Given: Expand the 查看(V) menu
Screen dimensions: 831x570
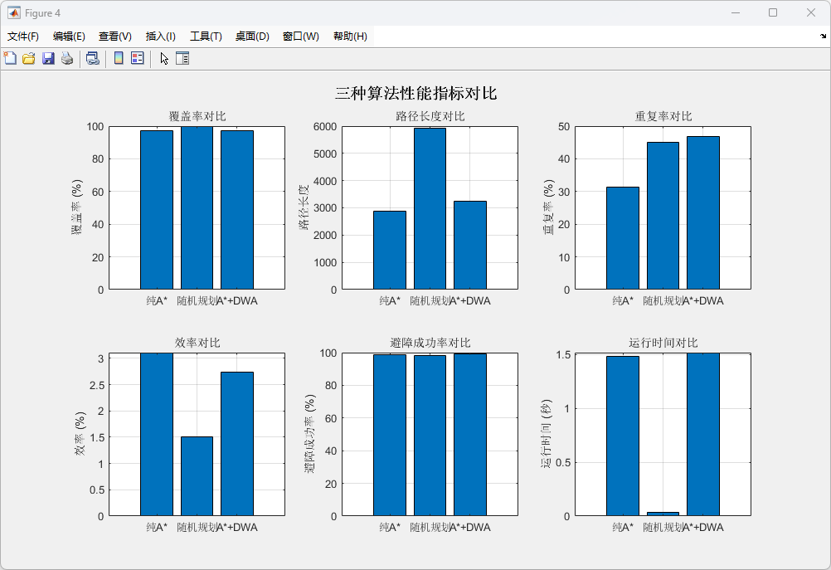Looking at the screenshot, I should point(115,37).
